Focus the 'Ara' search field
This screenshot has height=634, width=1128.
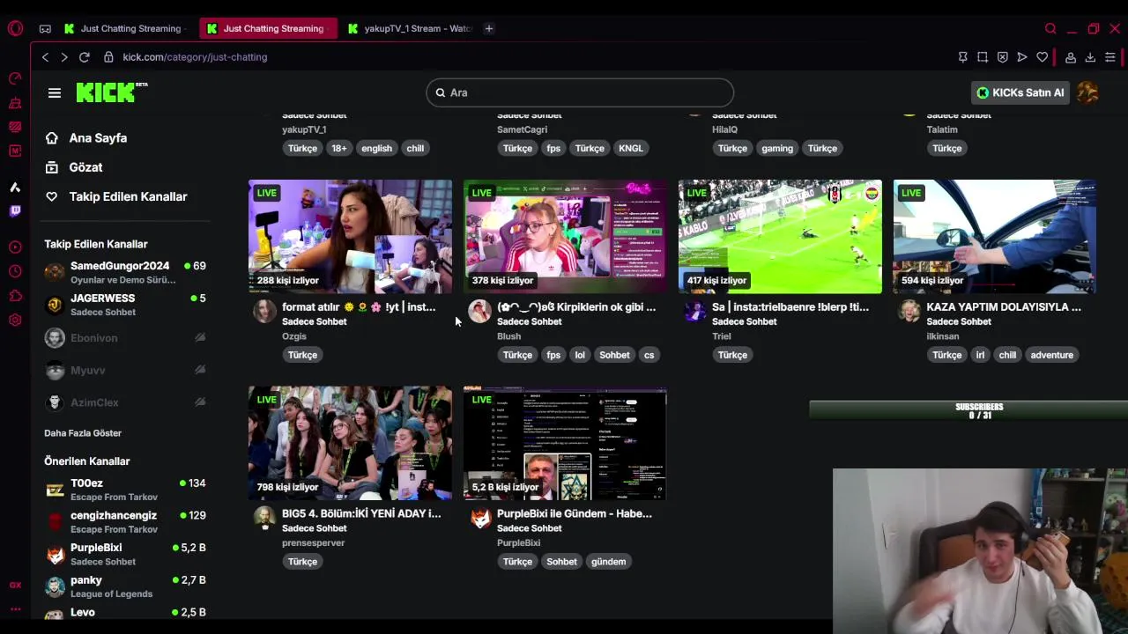[580, 92]
